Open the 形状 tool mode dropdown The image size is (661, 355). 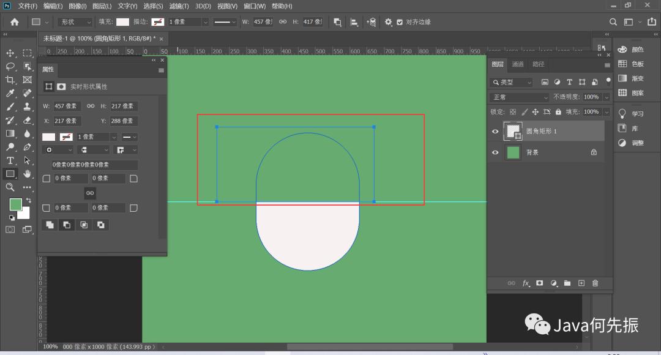pyautogui.click(x=74, y=22)
